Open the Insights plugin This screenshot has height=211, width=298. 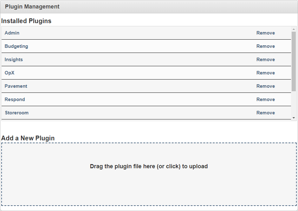click(14, 60)
